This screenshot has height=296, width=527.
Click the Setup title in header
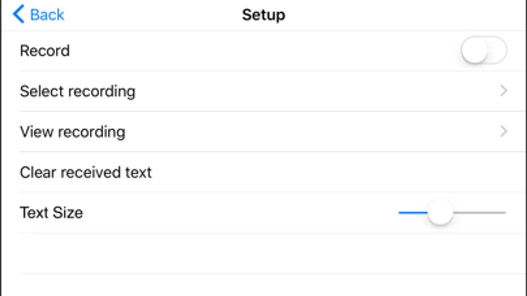(x=264, y=15)
